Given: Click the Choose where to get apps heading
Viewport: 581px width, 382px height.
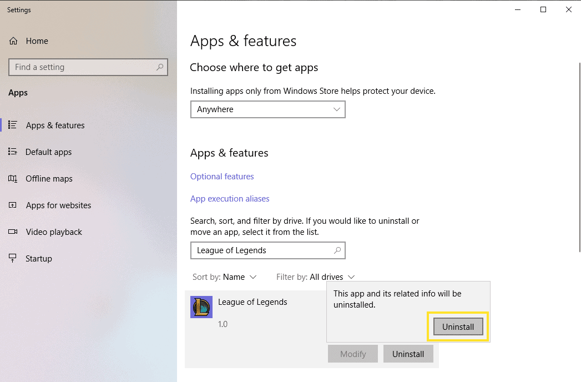Looking at the screenshot, I should pyautogui.click(x=254, y=68).
